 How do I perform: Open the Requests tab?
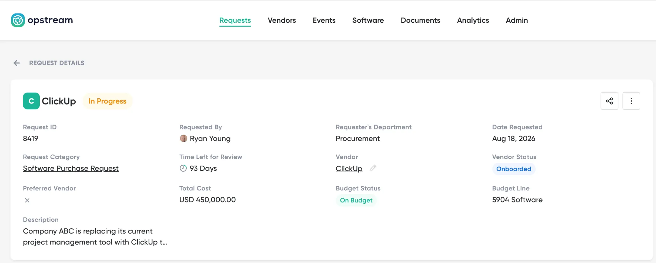pos(235,20)
